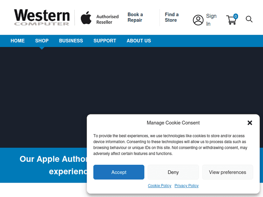This screenshot has width=263, height=197.
Task: Click the Apple logo icon
Action: tap(86, 18)
